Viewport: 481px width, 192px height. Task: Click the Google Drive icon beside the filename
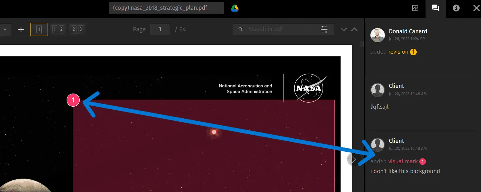(235, 8)
